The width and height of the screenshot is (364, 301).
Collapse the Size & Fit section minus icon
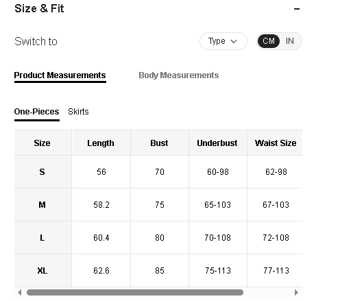pos(296,9)
